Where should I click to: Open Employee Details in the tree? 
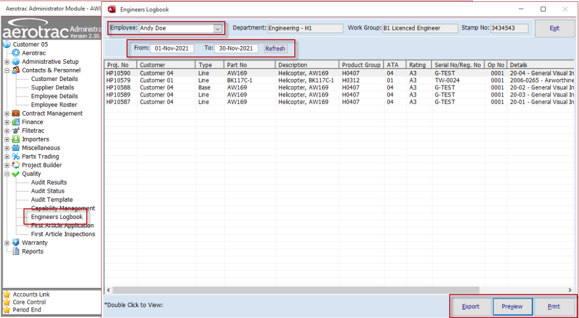(54, 96)
